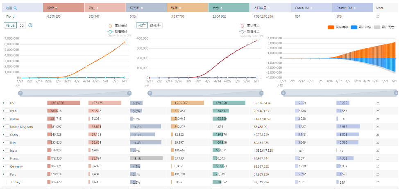Tick the checkbox for US
The image size is (399, 189).
(x=7, y=103)
